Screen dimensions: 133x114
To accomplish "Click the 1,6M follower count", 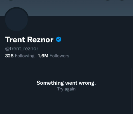I will click(43, 56).
